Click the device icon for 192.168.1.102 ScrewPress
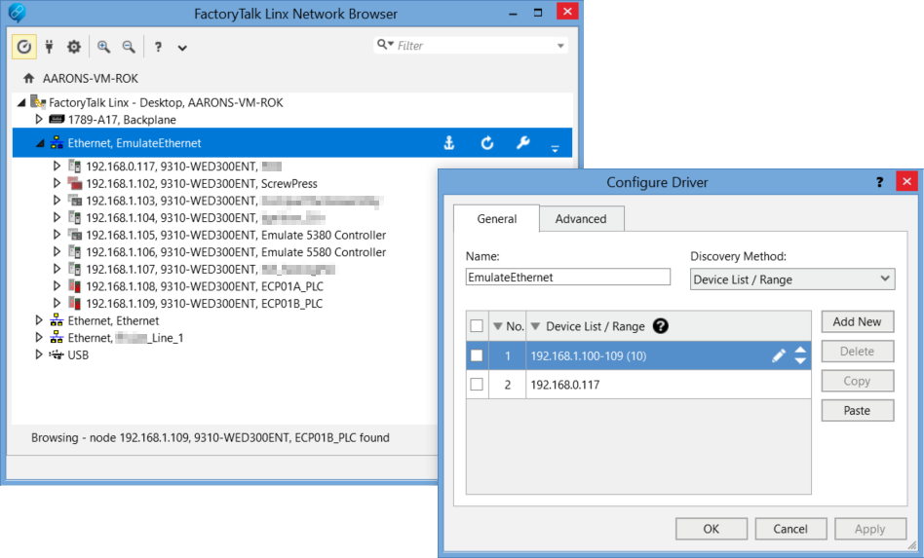The image size is (924, 558). click(75, 183)
